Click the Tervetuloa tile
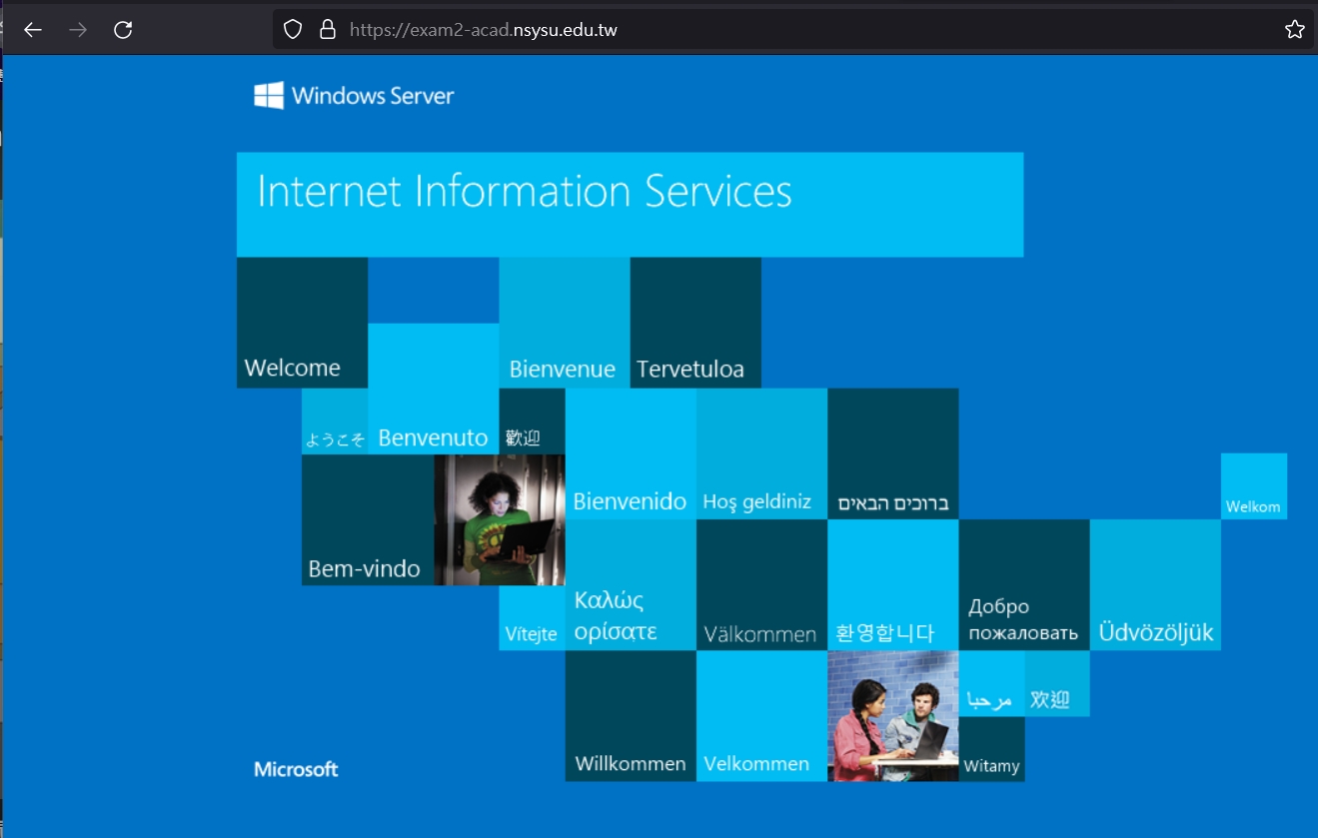Viewport: 1318px width, 838px height. [695, 323]
